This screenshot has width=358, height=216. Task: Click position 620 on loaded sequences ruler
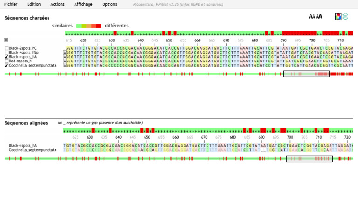[83, 40]
